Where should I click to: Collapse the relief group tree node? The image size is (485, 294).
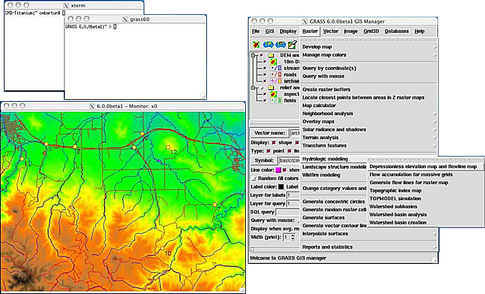(x=253, y=88)
